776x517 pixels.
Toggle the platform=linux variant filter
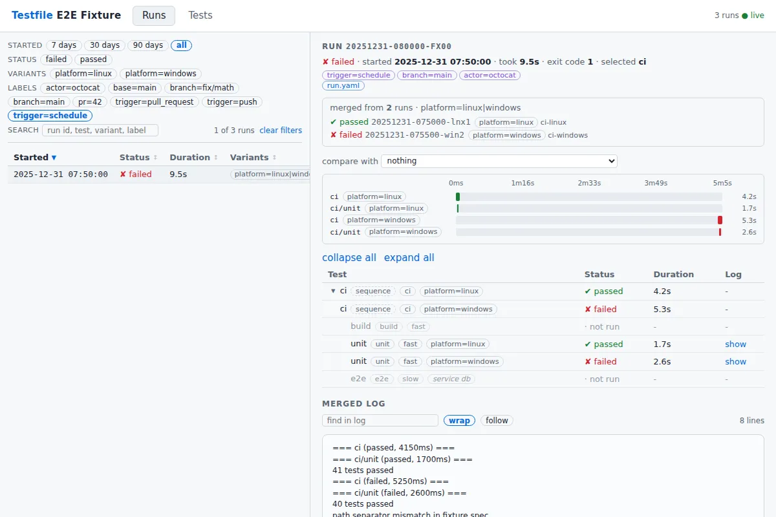(83, 74)
